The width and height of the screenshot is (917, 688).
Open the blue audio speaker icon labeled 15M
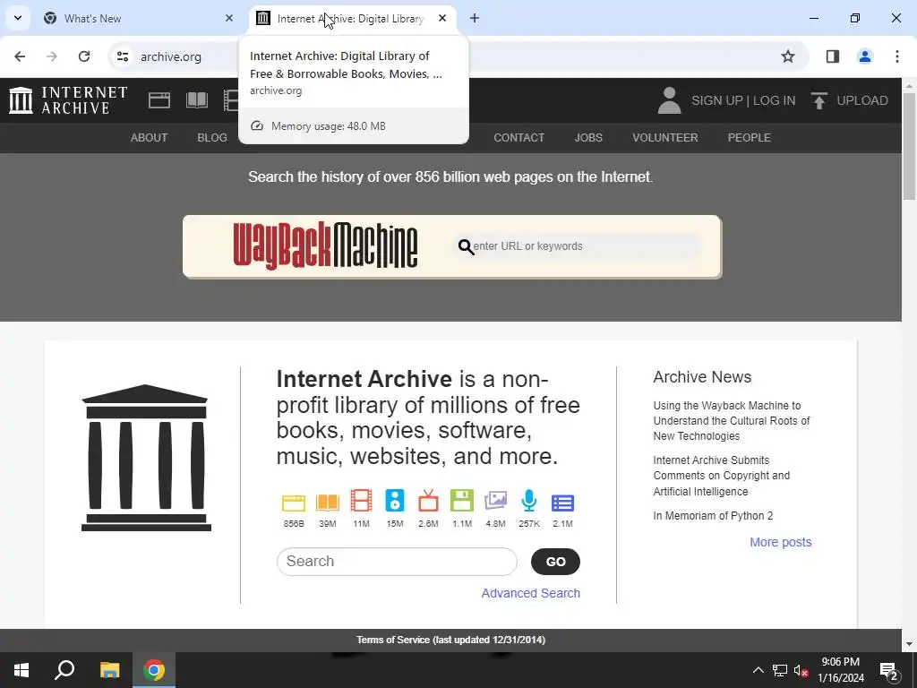pyautogui.click(x=395, y=502)
